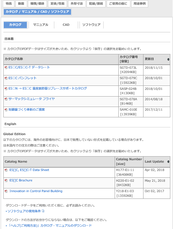Select the カタログ sub-tab

point(15,25)
